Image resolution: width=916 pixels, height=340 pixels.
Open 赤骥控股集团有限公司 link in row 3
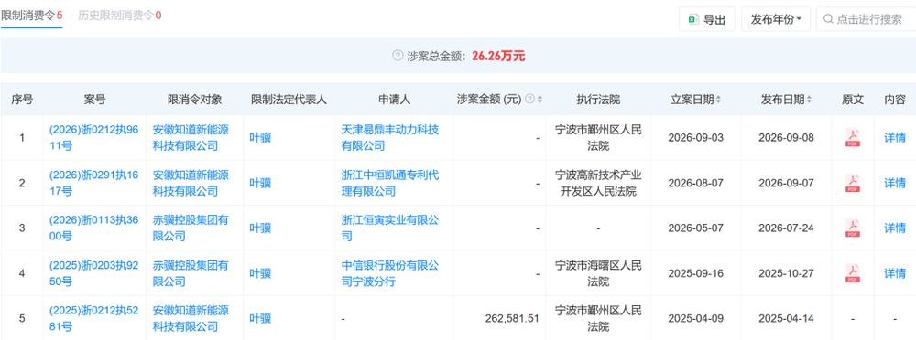(191, 228)
